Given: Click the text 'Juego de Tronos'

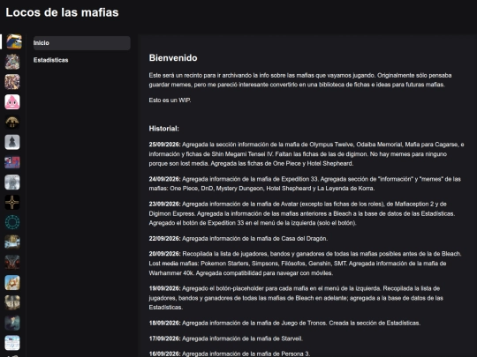Looking at the screenshot, I should coord(305,323).
